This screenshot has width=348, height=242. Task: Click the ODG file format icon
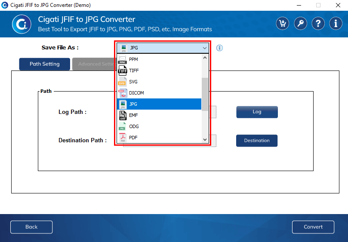click(x=123, y=126)
